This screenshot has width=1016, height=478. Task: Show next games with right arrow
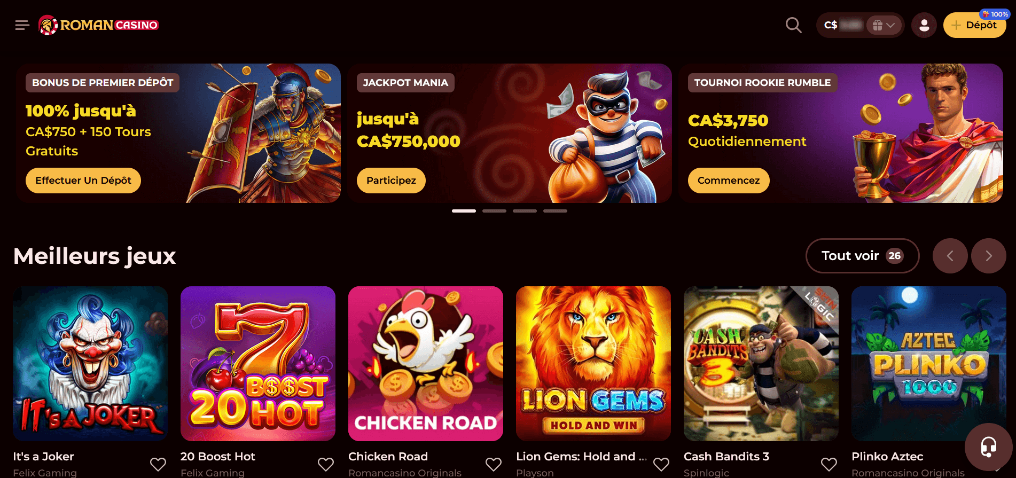pyautogui.click(x=988, y=256)
